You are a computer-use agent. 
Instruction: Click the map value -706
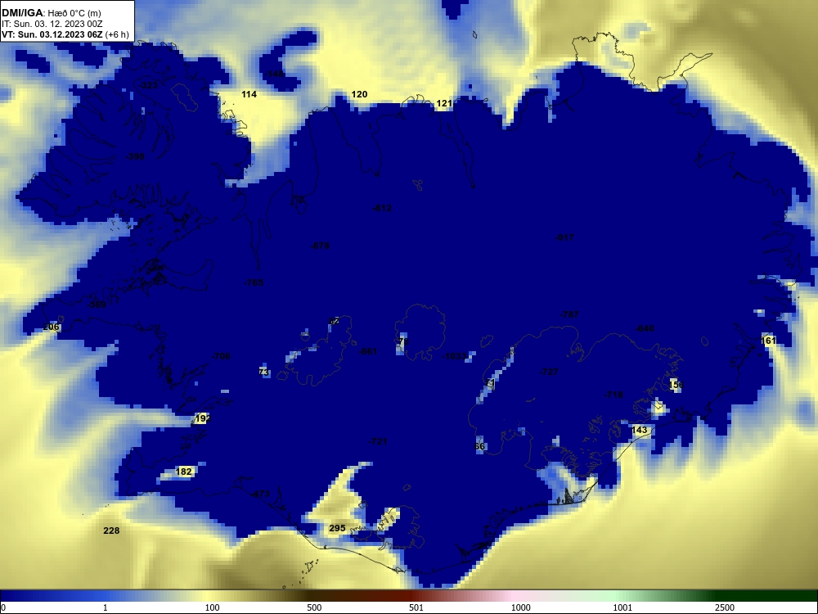coord(221,357)
